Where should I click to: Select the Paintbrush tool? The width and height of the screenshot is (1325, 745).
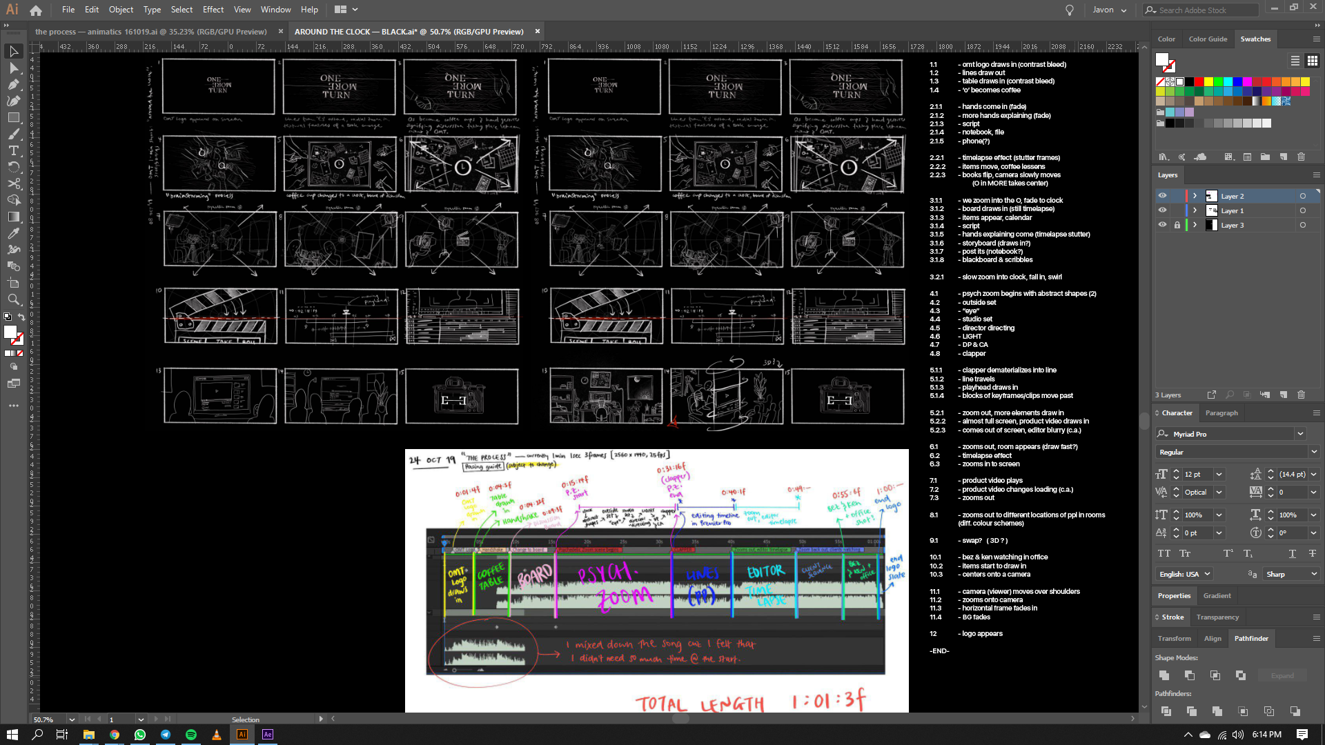[13, 135]
